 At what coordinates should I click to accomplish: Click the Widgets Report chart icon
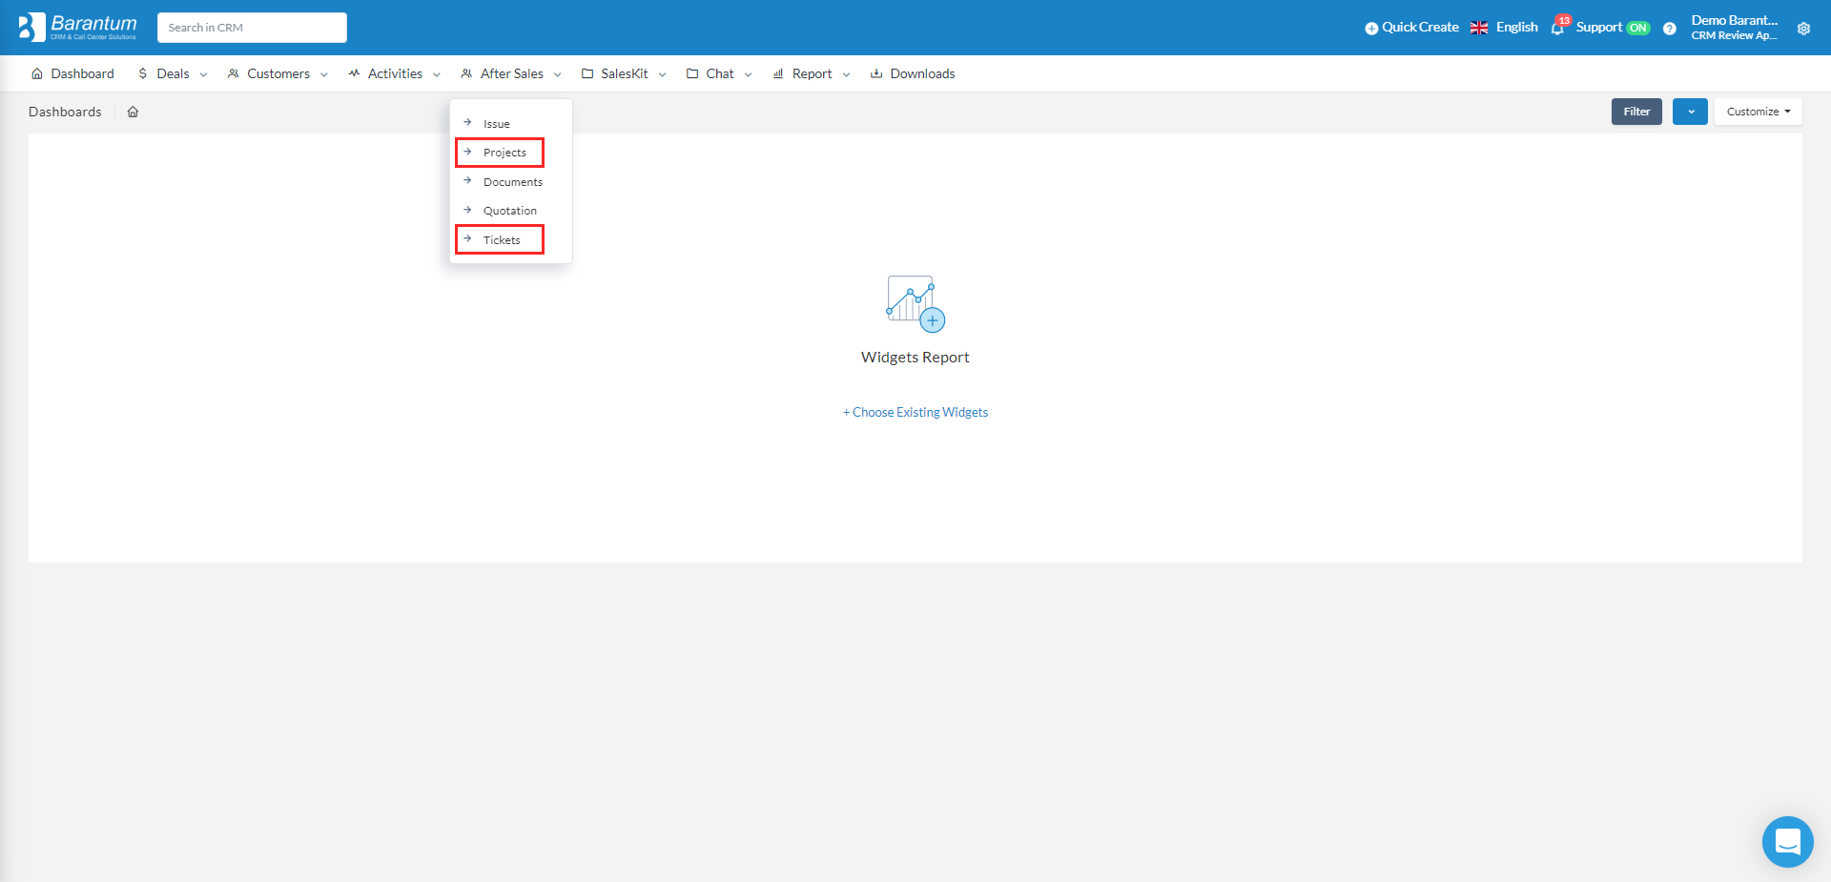point(915,304)
